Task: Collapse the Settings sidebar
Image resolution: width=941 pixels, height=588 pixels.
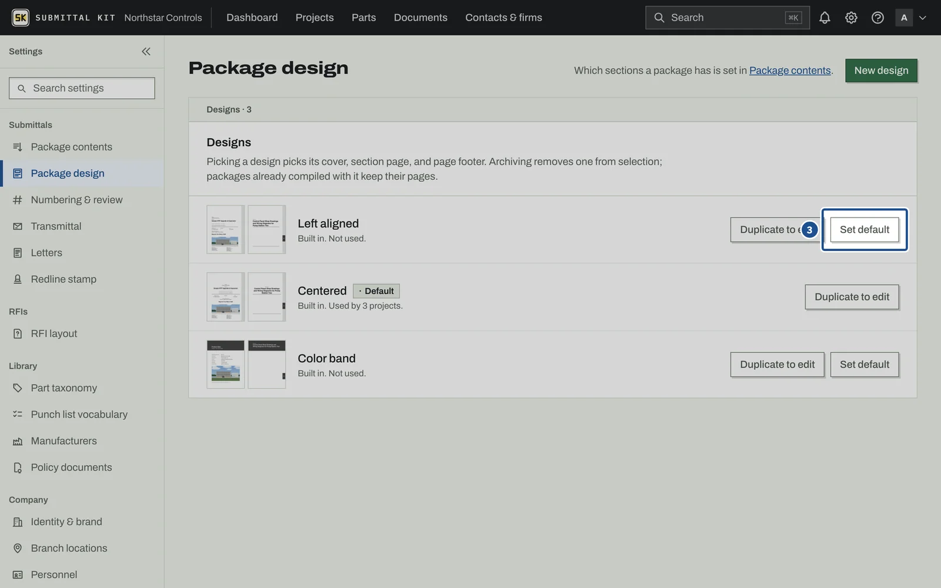Action: (146, 51)
